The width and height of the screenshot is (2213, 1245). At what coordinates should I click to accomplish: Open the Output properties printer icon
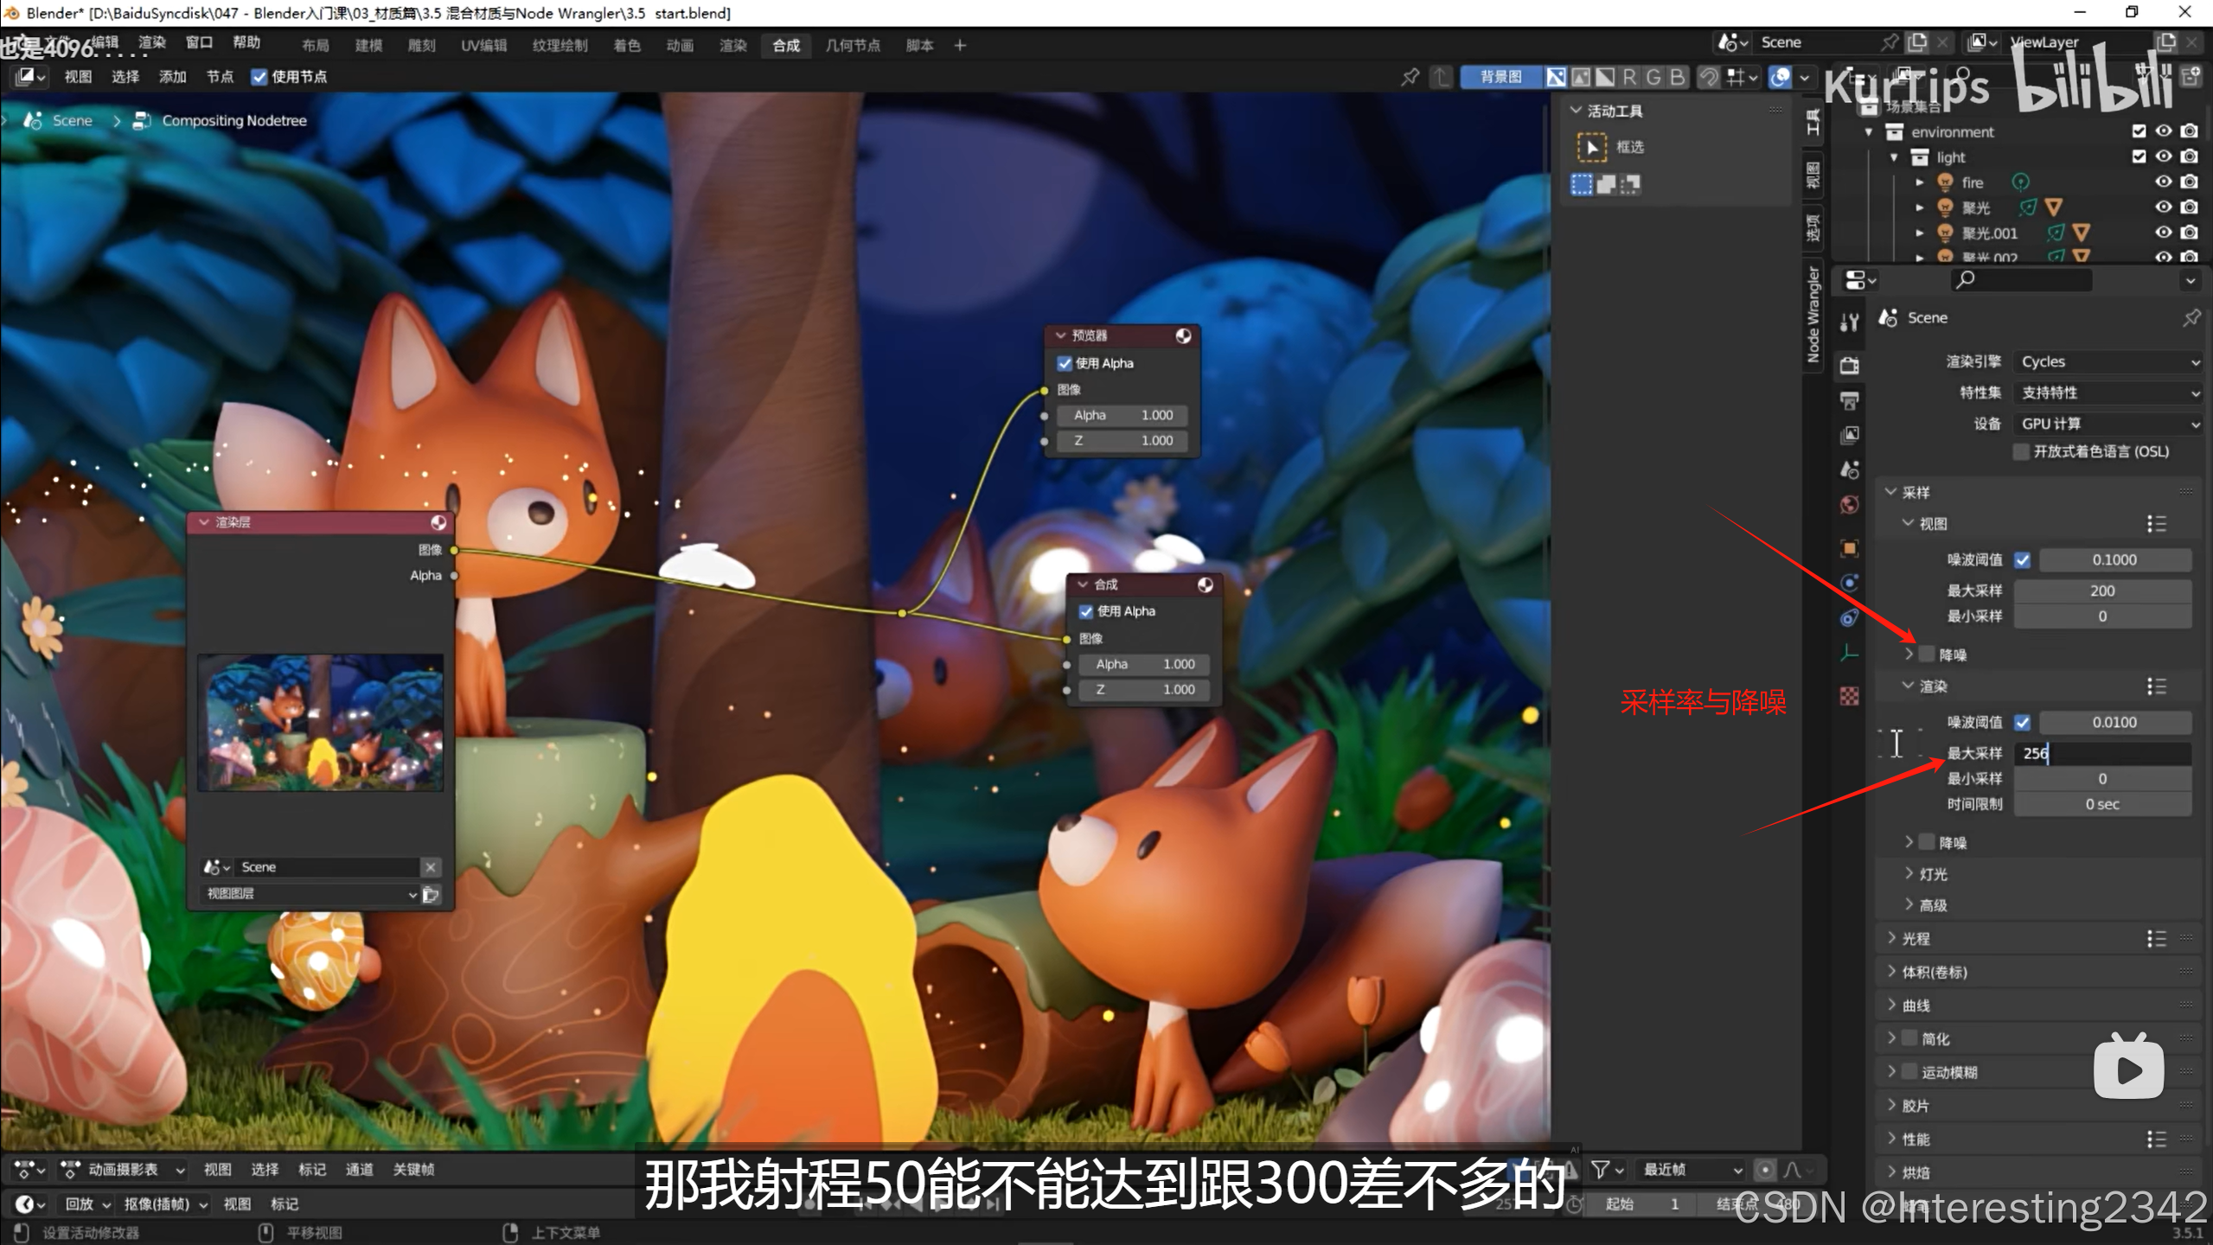click(1849, 400)
